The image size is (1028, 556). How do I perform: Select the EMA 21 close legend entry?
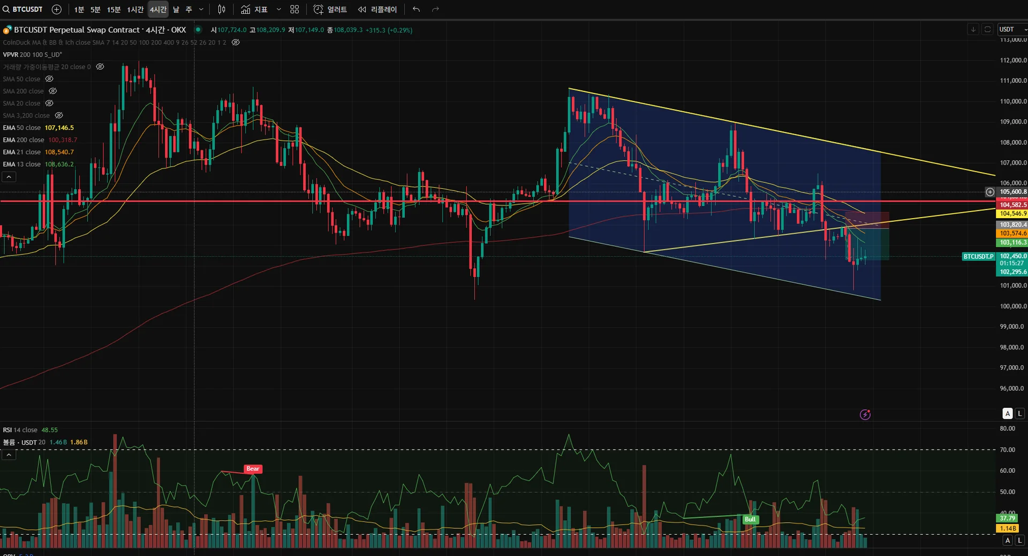[x=38, y=152]
